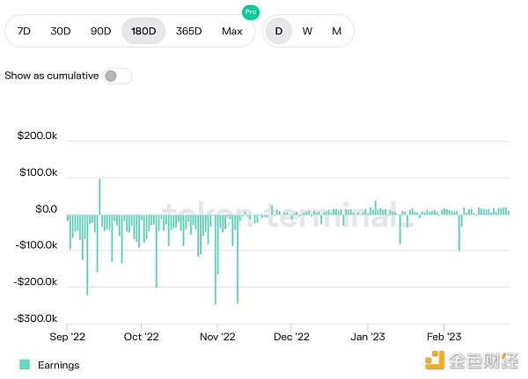Choose the 90D range option
The image size is (528, 379).
[x=100, y=31]
